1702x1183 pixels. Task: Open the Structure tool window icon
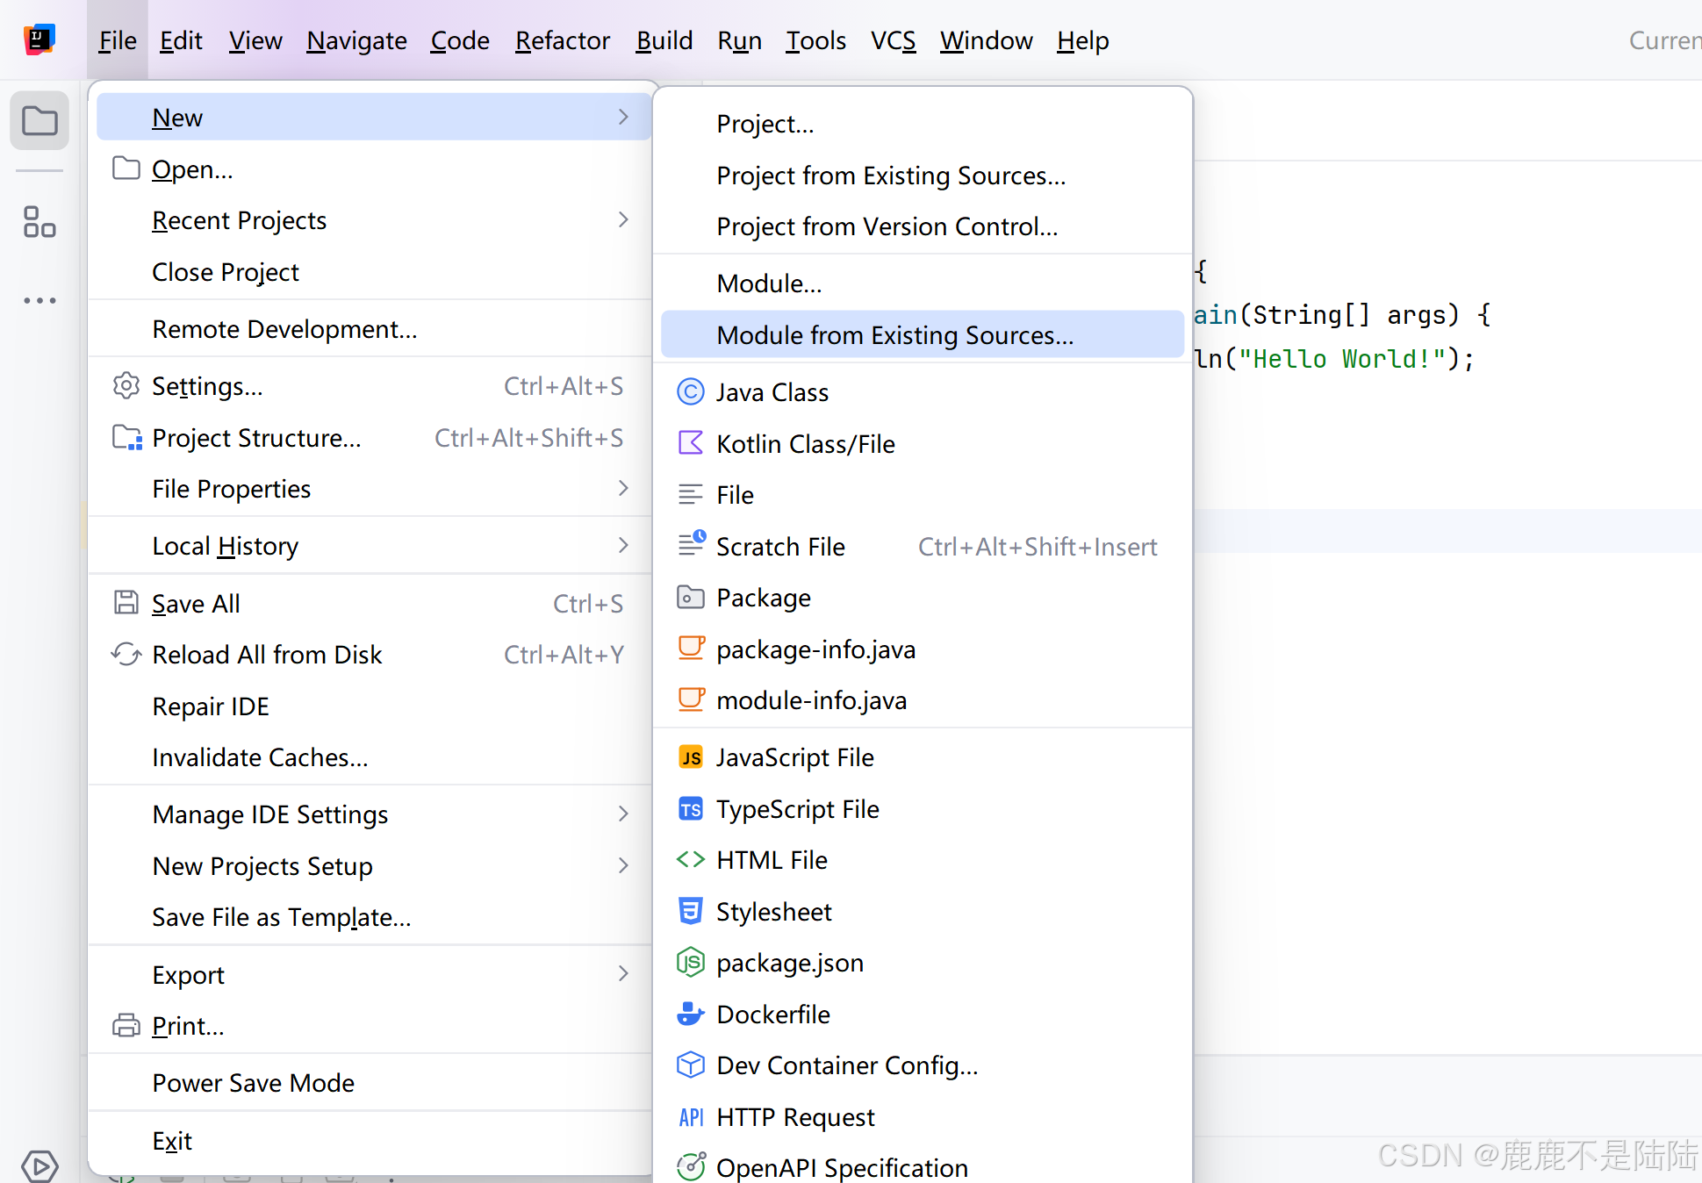point(39,222)
